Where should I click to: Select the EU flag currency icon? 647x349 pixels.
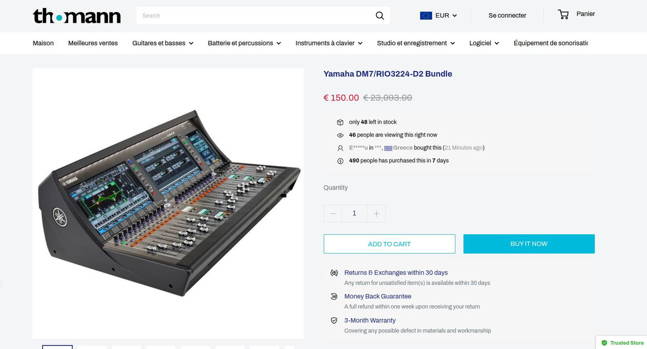click(426, 16)
